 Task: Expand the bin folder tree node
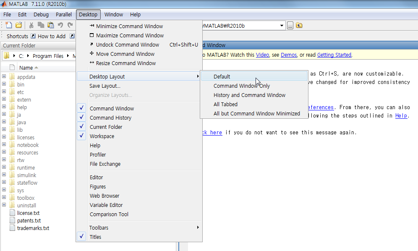tap(4, 84)
